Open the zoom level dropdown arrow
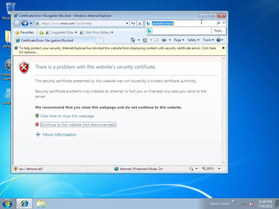The image size is (279, 209). pos(219,169)
